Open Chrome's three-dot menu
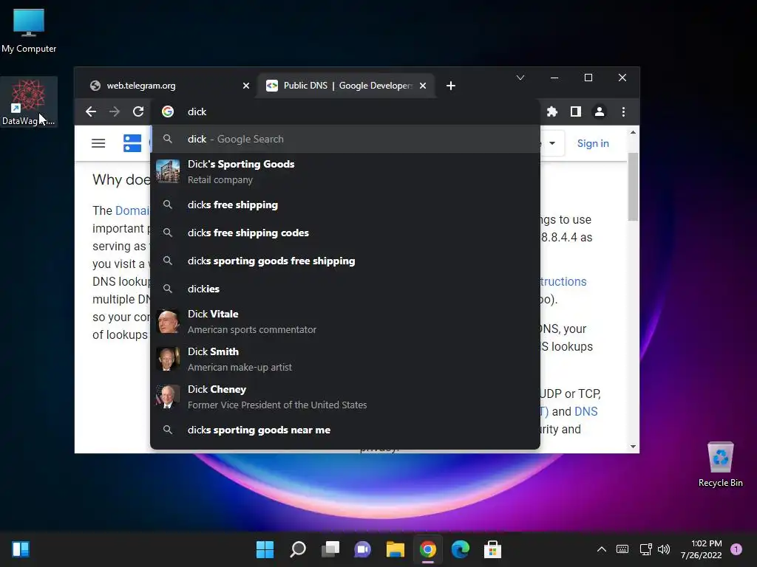The width and height of the screenshot is (757, 567). [623, 112]
